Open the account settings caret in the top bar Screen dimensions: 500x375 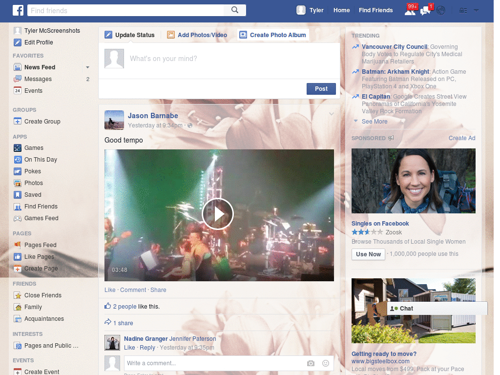pos(476,10)
